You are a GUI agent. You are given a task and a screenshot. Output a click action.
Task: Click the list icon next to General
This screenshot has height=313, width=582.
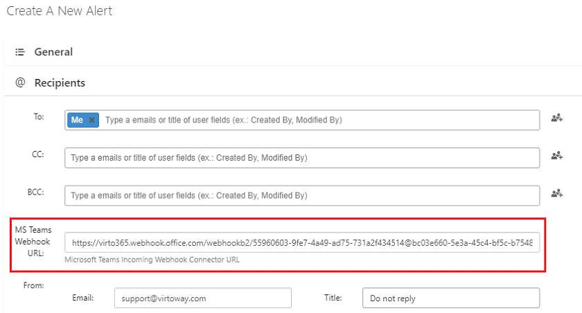20,52
